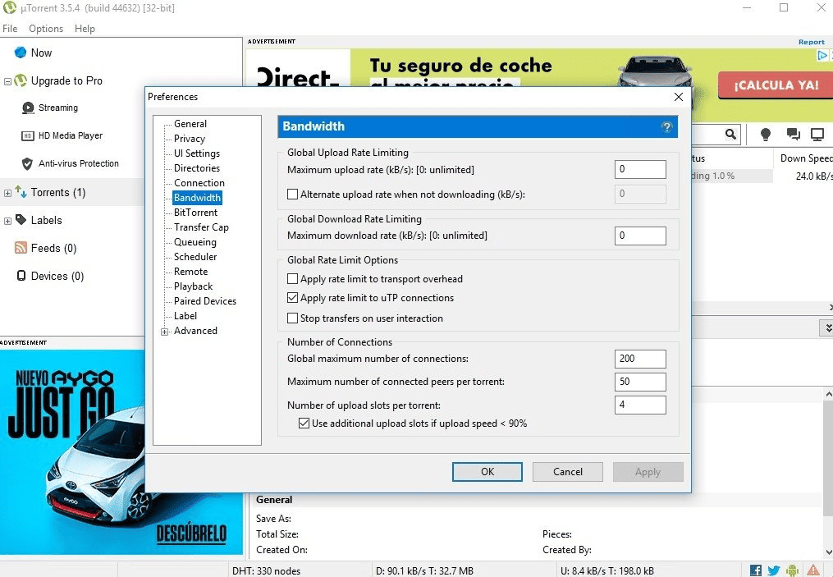Select Scheduler in preferences tree
This screenshot has width=833, height=577.
(195, 257)
